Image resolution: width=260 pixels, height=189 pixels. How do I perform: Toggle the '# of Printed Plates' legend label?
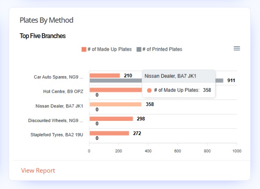click(162, 49)
